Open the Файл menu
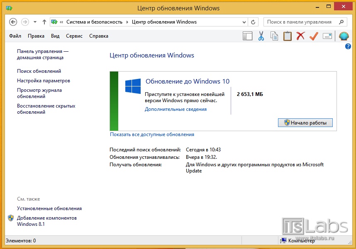The width and height of the screenshot is (356, 249). point(15,36)
